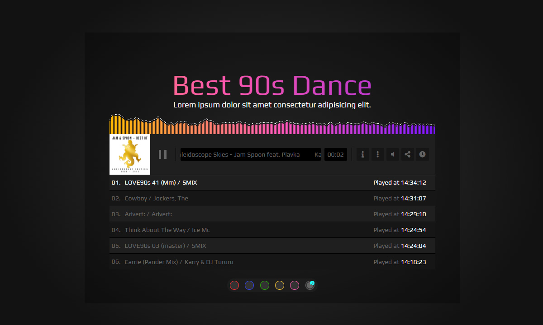Pause the radio stream playback
This screenshot has height=325, width=543.
pyautogui.click(x=163, y=154)
